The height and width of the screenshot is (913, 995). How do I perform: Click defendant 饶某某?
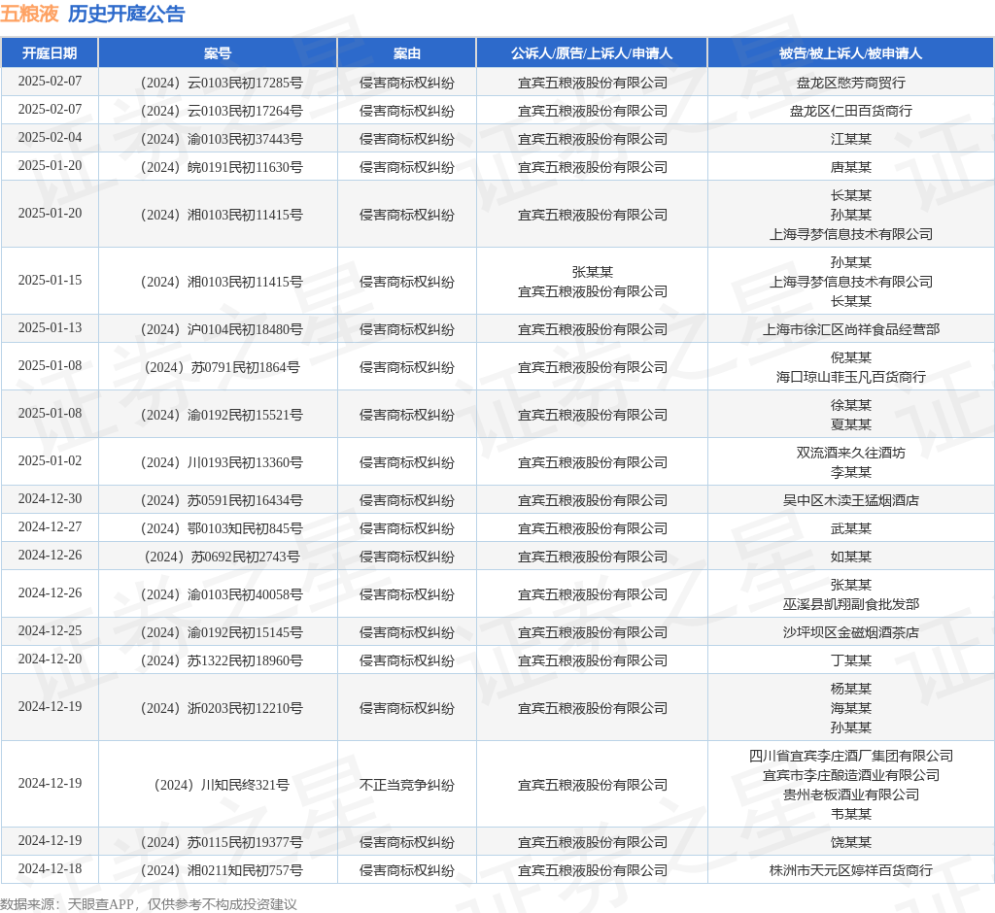[851, 842]
